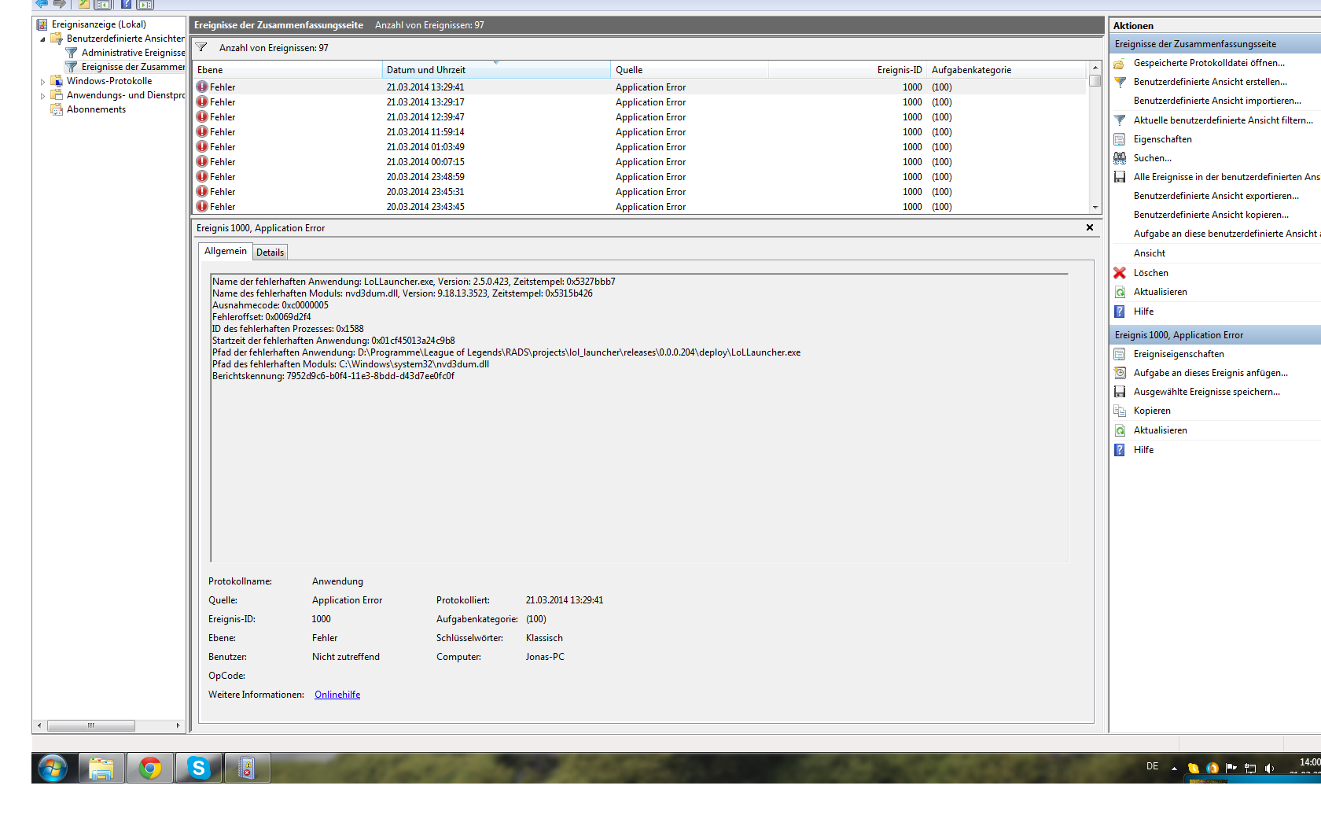This screenshot has height=826, width=1321.
Task: Select error event from 20.03.2014 23:48:59
Action: [x=639, y=177]
